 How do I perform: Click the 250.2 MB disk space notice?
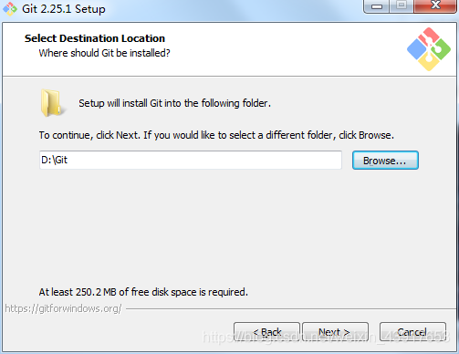pos(143,292)
